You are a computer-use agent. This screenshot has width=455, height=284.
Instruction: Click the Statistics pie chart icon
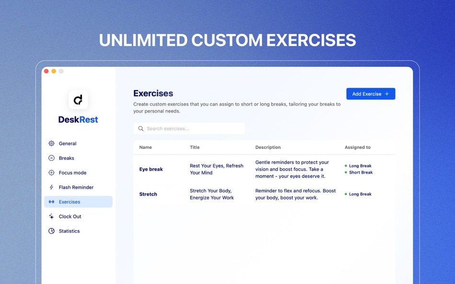click(x=51, y=231)
